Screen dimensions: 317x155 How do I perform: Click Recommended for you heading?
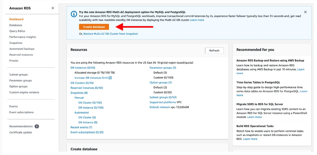[255, 50]
